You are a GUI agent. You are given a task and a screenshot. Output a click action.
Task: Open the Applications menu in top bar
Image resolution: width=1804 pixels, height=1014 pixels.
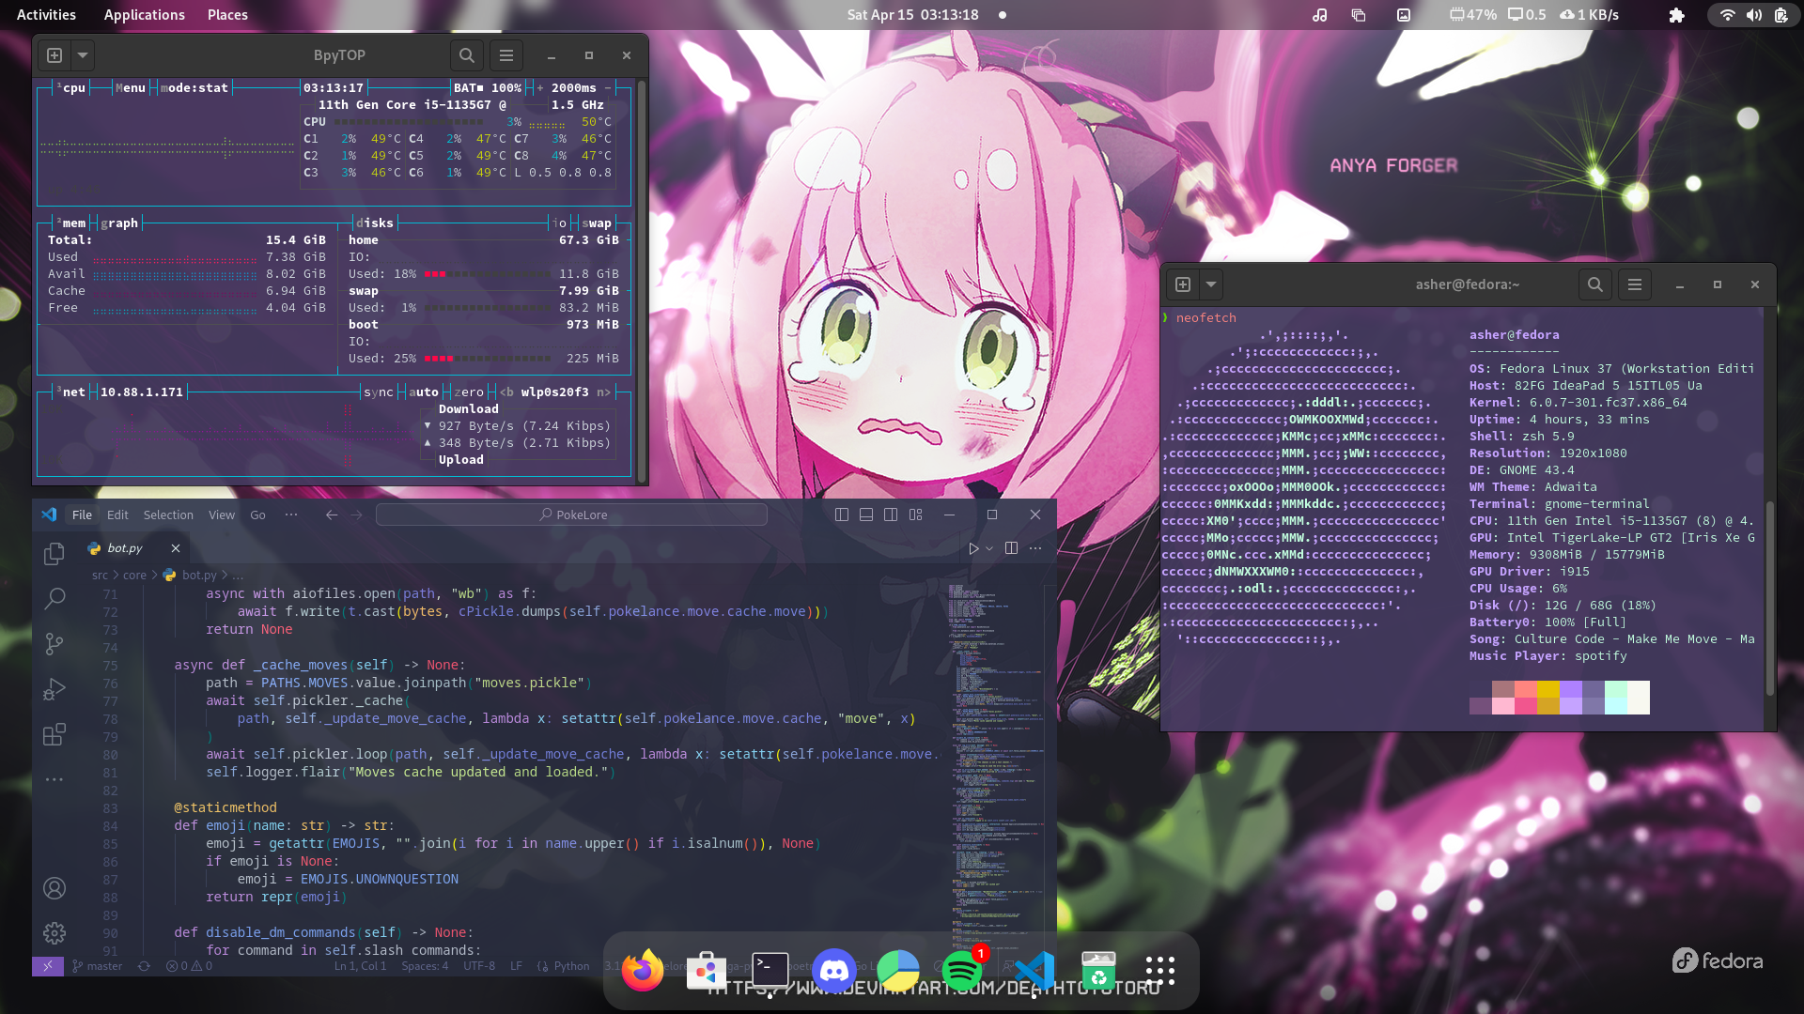coord(144,15)
